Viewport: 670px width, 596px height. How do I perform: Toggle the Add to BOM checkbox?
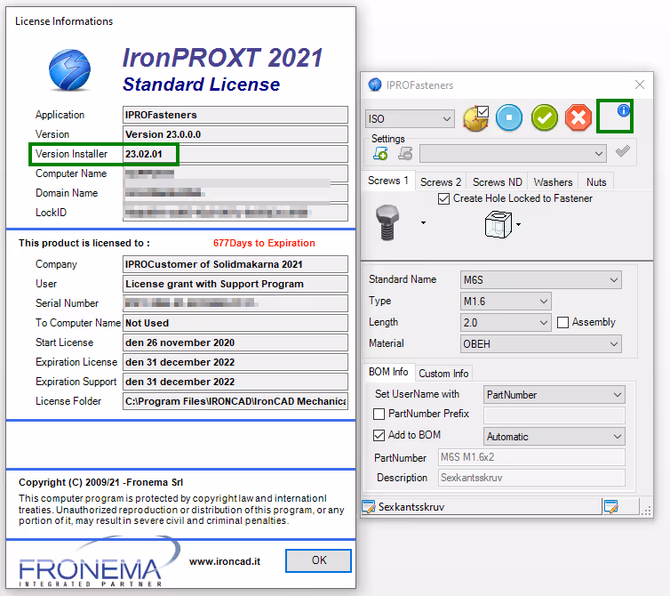click(379, 435)
